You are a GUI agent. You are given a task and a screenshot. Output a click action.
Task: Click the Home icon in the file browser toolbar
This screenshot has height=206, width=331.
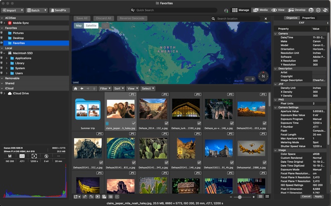click(75, 89)
